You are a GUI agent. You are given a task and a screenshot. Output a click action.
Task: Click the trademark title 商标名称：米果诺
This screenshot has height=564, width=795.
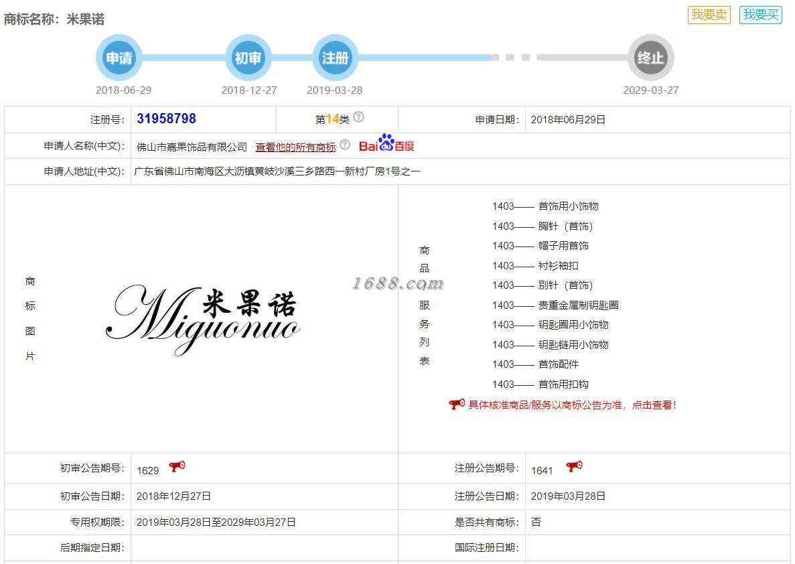coord(54,19)
